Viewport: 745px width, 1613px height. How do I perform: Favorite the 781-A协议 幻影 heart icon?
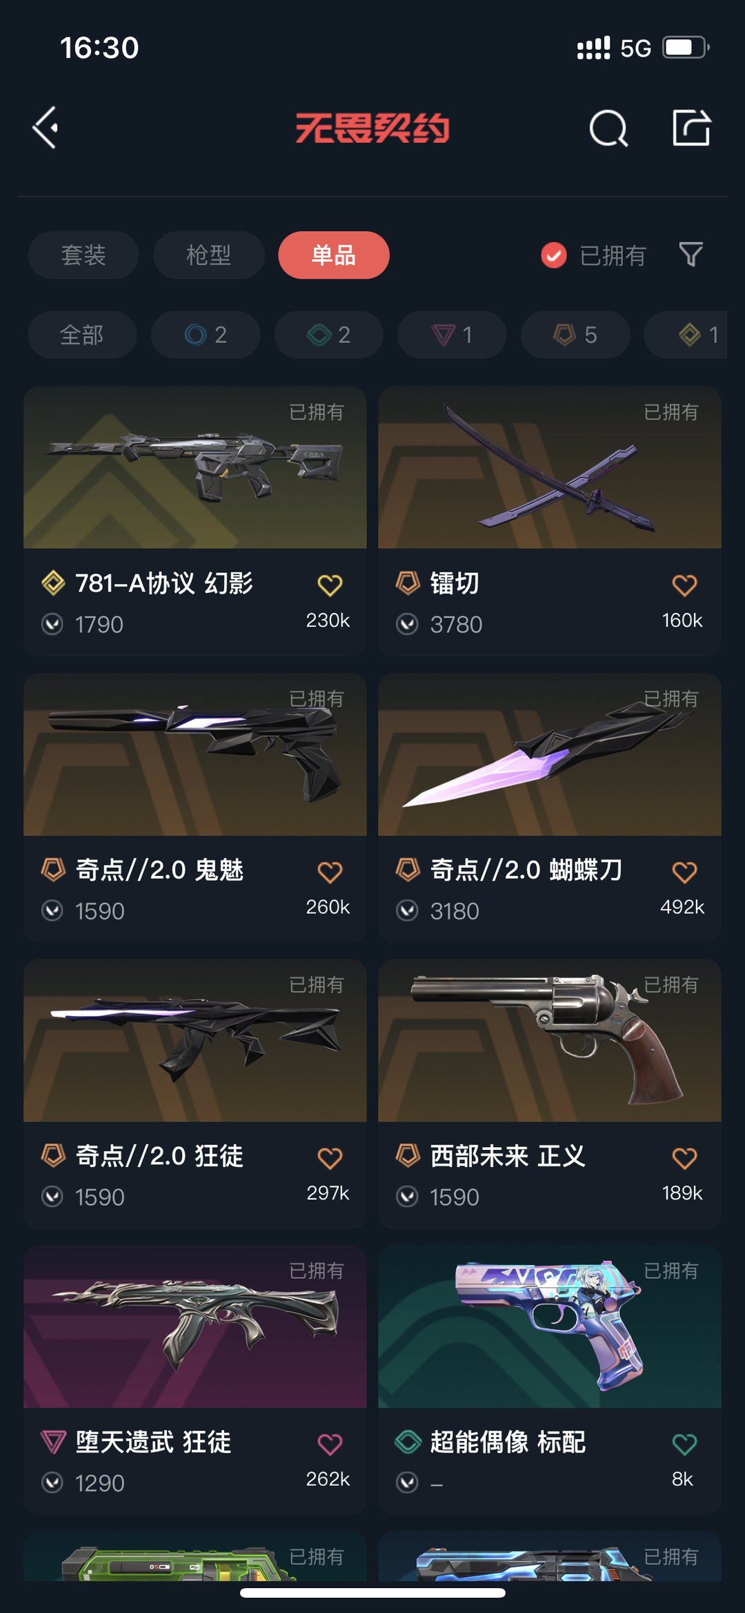click(x=330, y=585)
